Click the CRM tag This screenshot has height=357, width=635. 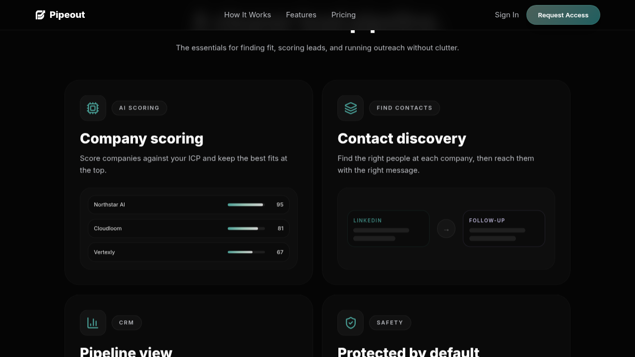point(127,323)
